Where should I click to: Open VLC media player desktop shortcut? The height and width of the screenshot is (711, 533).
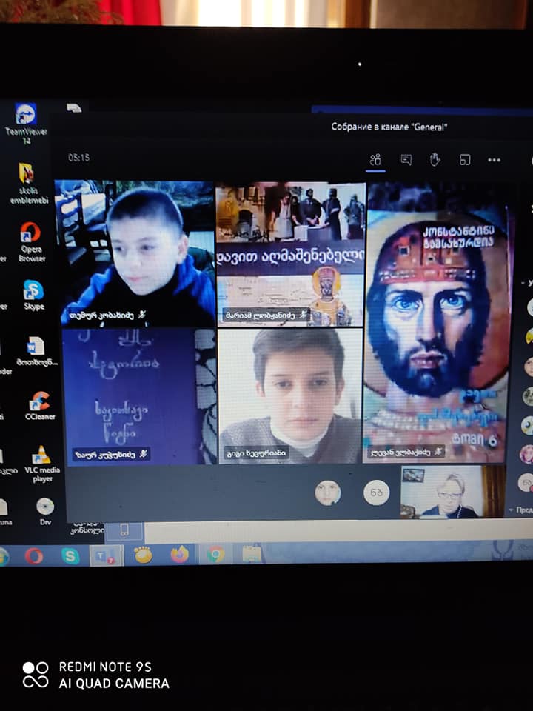coord(41,464)
